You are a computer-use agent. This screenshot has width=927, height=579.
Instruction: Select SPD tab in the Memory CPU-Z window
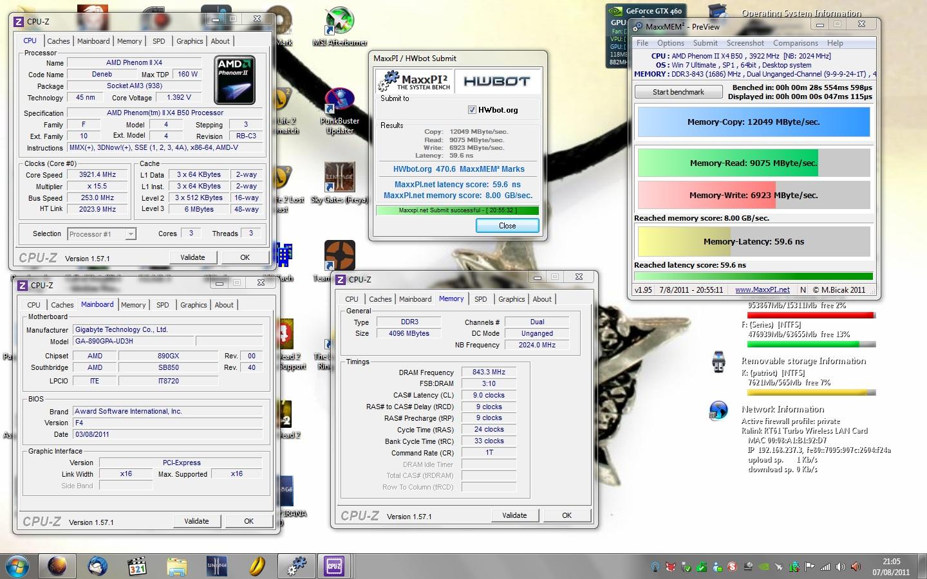click(481, 299)
